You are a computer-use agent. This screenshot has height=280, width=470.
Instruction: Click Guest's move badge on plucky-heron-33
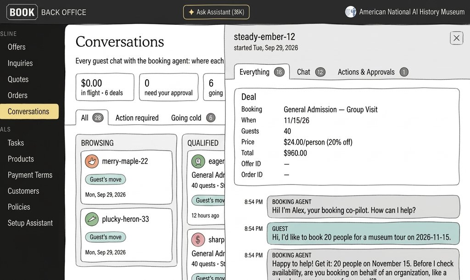106,237
